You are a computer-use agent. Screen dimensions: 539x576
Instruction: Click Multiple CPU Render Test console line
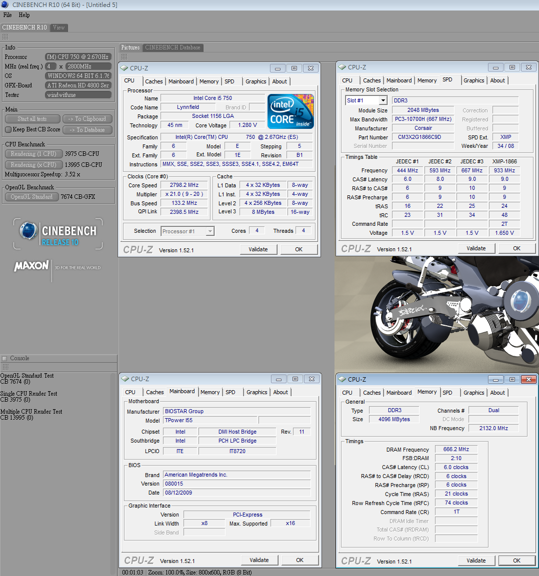pos(31,412)
